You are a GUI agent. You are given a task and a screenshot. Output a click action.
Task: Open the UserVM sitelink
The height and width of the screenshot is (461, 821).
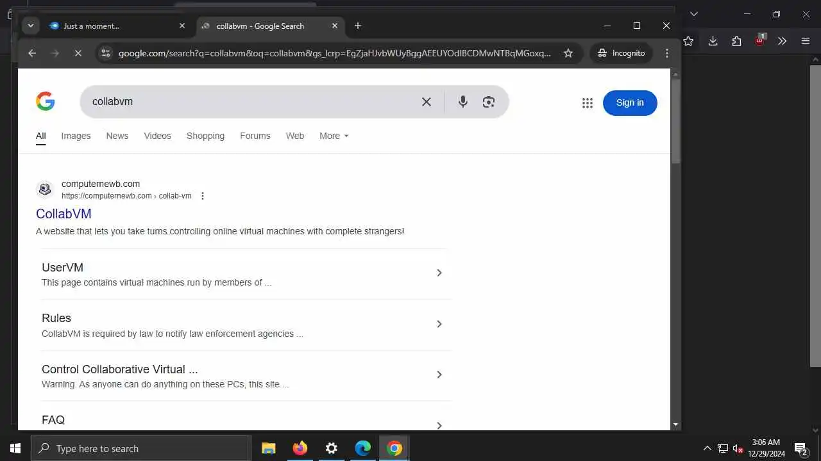point(62,268)
